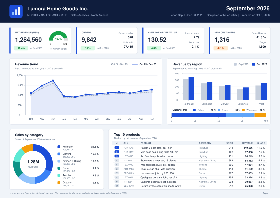Screen dimensions: 280x198
Task: Click the Kitchen & Dining color swatch
Action: coord(59,161)
